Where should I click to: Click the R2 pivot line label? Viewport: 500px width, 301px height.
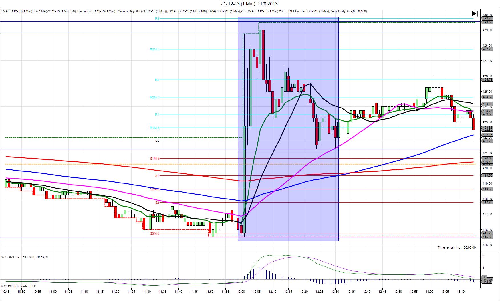pos(157,80)
